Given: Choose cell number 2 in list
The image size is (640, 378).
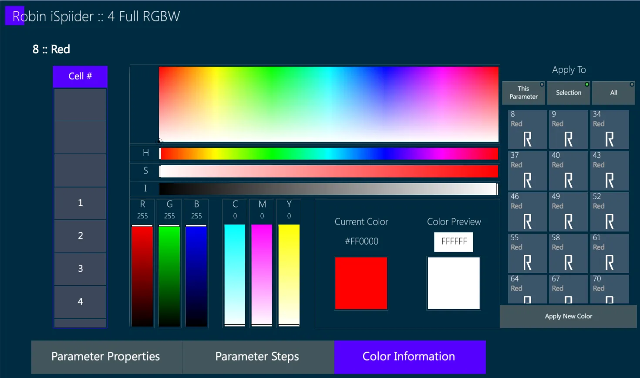Looking at the screenshot, I should pyautogui.click(x=80, y=236).
